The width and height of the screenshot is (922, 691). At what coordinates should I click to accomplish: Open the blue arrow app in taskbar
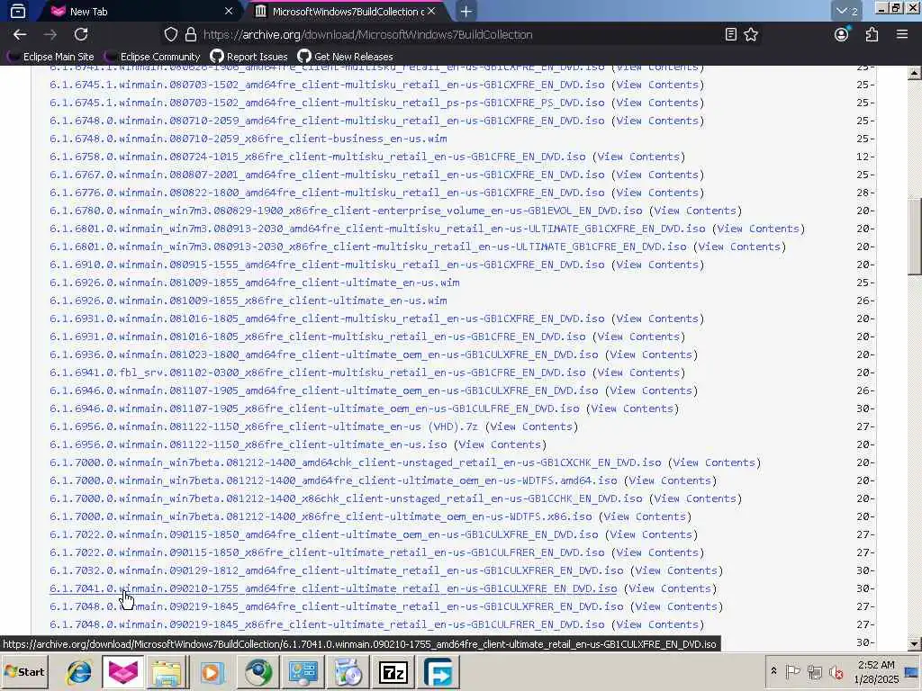coord(438,672)
